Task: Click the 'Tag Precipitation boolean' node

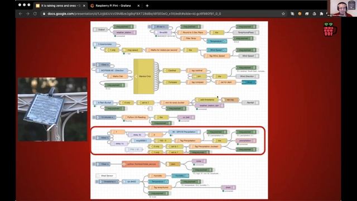Action: pos(205,146)
